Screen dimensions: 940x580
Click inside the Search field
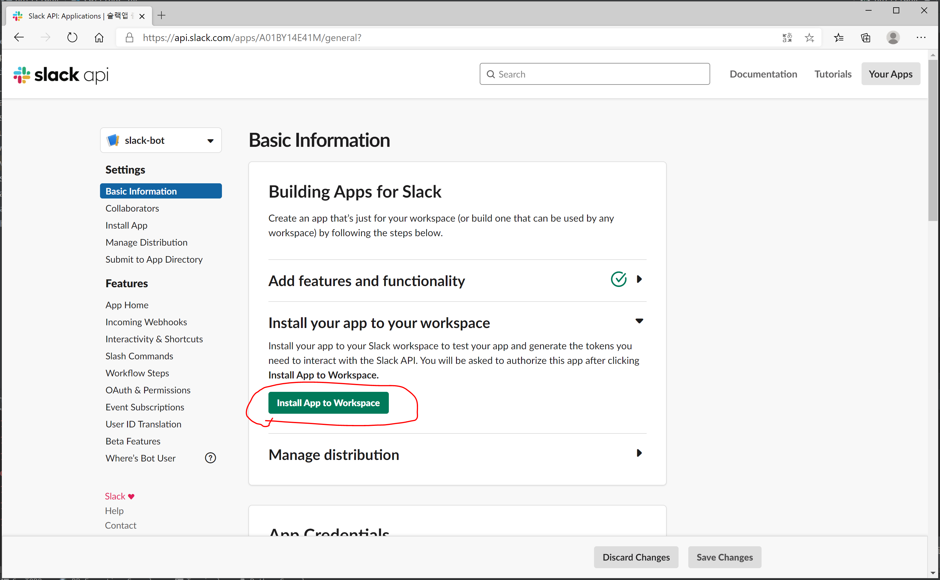[598, 74]
